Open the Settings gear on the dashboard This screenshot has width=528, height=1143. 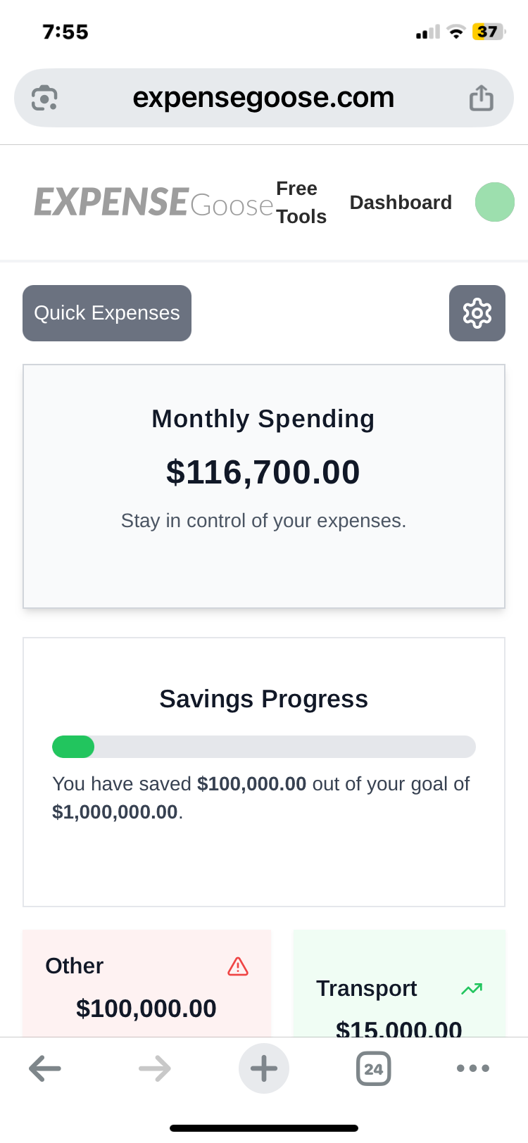pyautogui.click(x=477, y=313)
